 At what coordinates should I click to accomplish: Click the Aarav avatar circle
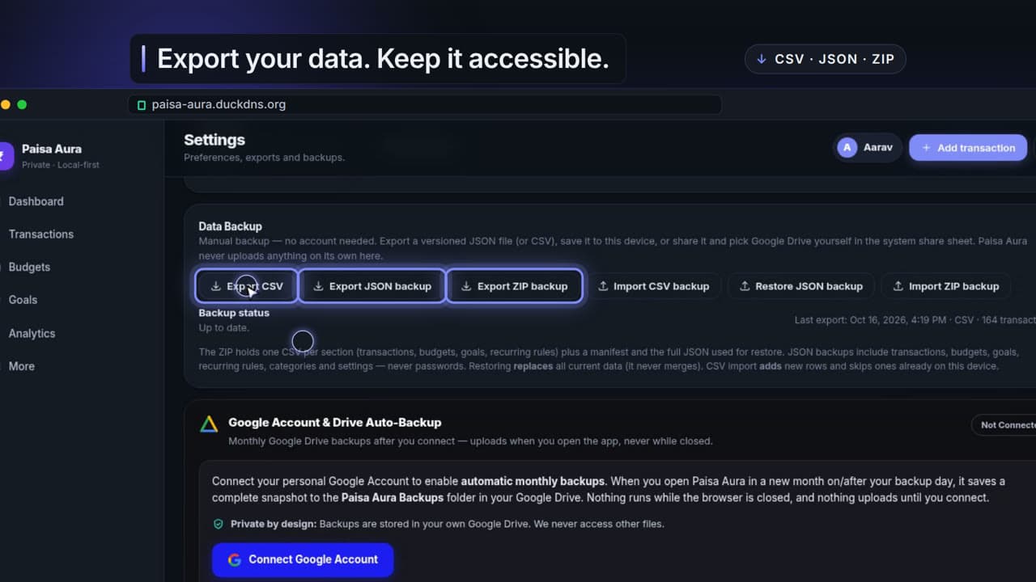pos(847,148)
